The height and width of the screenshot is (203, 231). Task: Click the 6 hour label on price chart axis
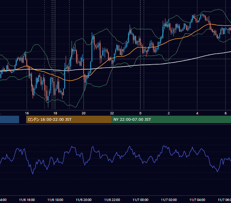[x=226, y=113]
